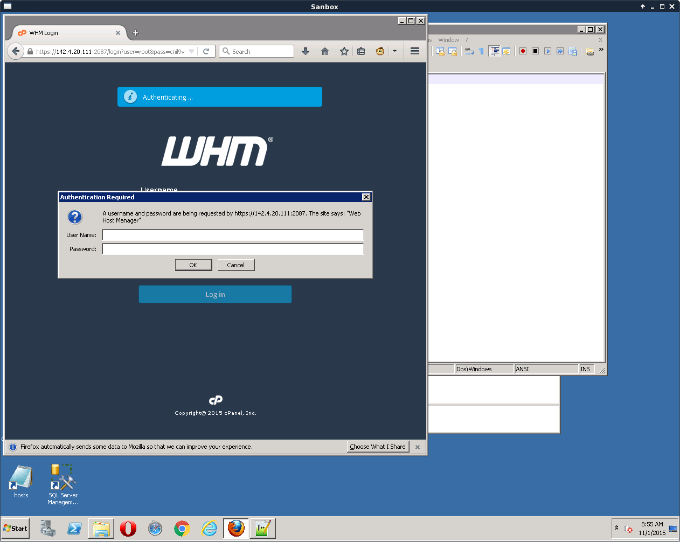Show hidden tray icons arrow

click(x=616, y=528)
